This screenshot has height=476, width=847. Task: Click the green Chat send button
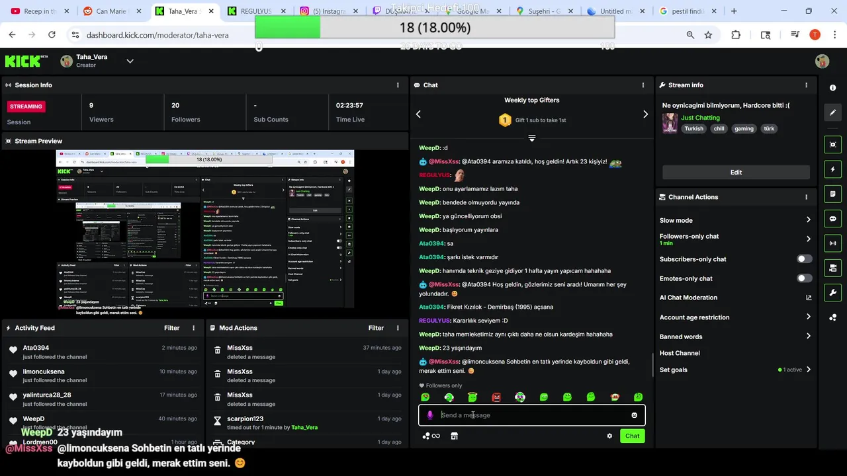[x=632, y=436]
